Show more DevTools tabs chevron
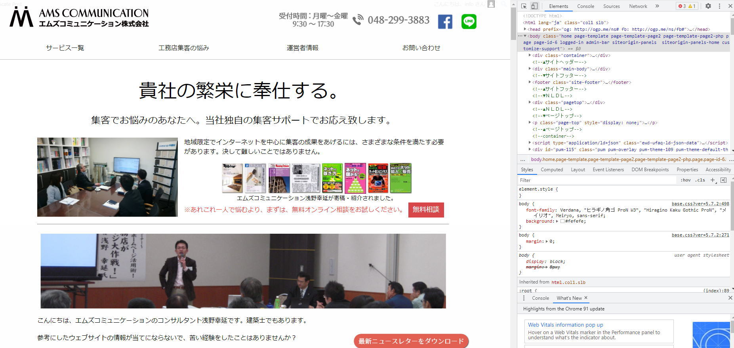This screenshot has height=348, width=734. pyautogui.click(x=657, y=6)
